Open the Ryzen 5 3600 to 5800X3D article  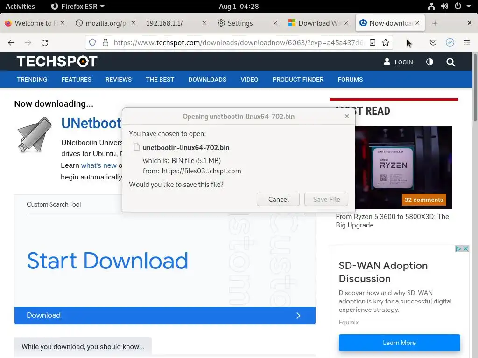(392, 220)
